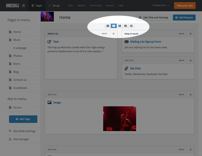Remove the Image section with X
The width and height of the screenshot is (202, 156).
tap(191, 95)
